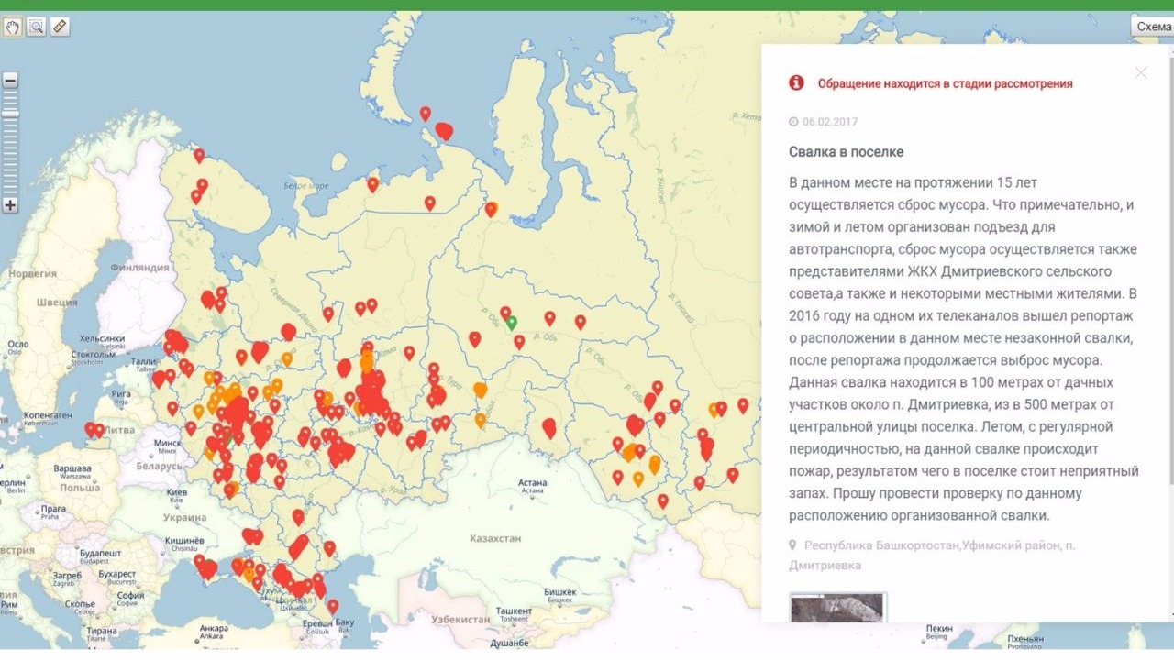1174x660 pixels.
Task: Click the zoom level slider handle
Action: click(x=10, y=113)
